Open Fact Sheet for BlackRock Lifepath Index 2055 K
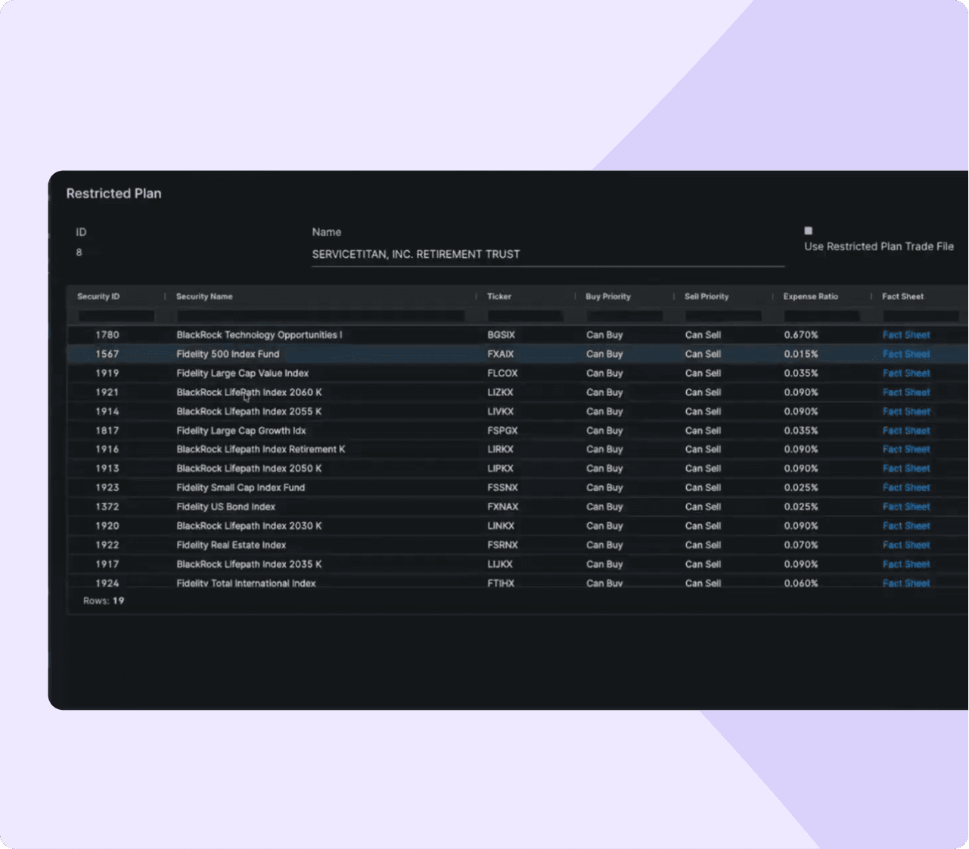 tap(906, 411)
